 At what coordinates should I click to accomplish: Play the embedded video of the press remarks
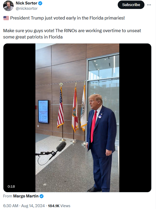tap(77, 118)
